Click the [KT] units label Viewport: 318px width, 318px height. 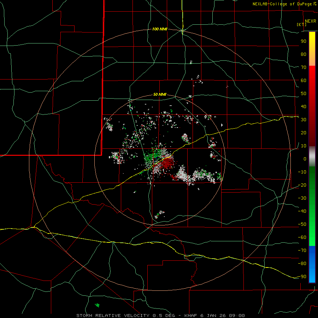coord(302,24)
